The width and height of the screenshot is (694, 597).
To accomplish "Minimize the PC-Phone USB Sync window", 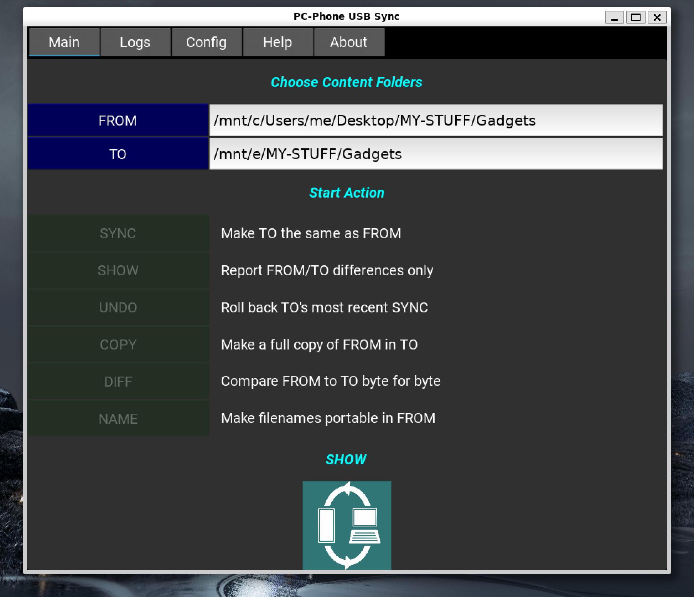I will coord(614,17).
